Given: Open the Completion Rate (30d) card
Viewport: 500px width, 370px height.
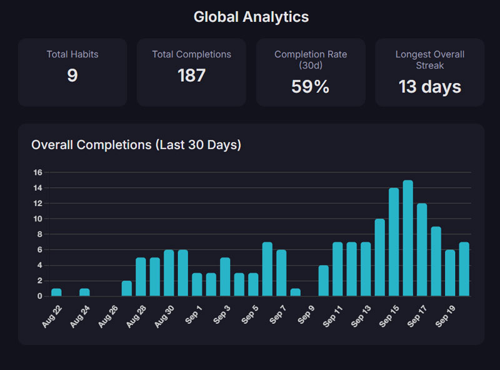Looking at the screenshot, I should [x=311, y=72].
